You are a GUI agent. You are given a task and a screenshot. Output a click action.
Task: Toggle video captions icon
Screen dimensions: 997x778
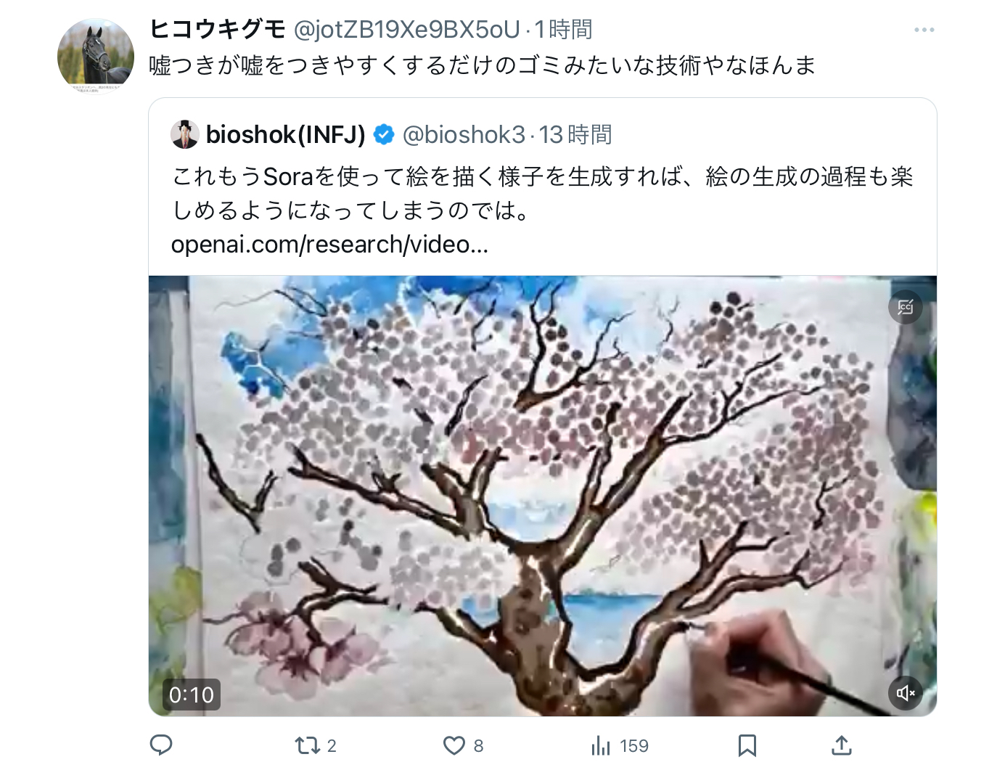tap(906, 307)
